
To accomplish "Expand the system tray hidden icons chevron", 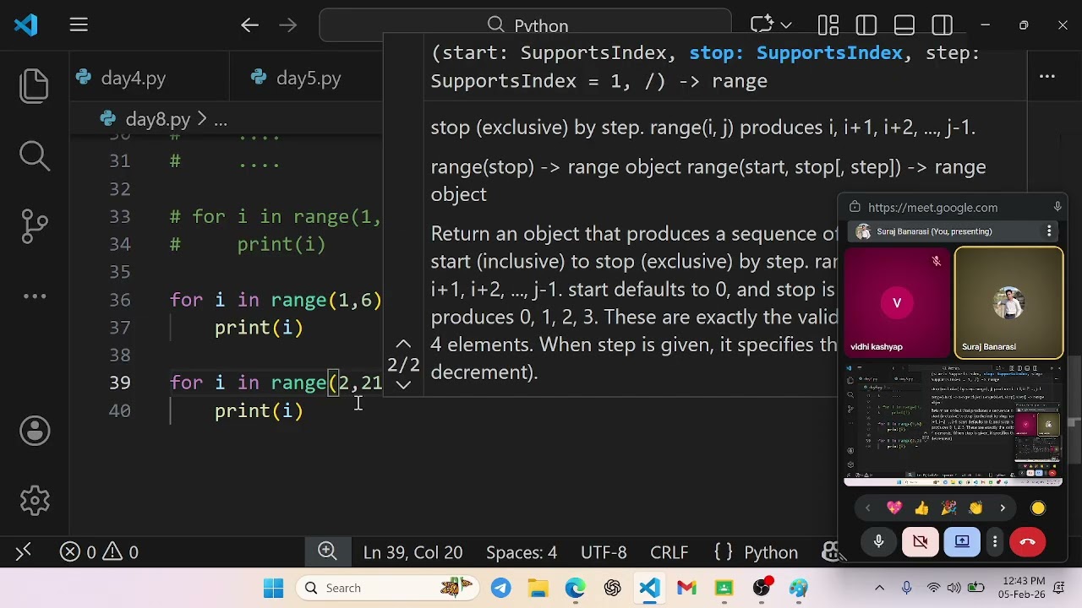I will (879, 588).
